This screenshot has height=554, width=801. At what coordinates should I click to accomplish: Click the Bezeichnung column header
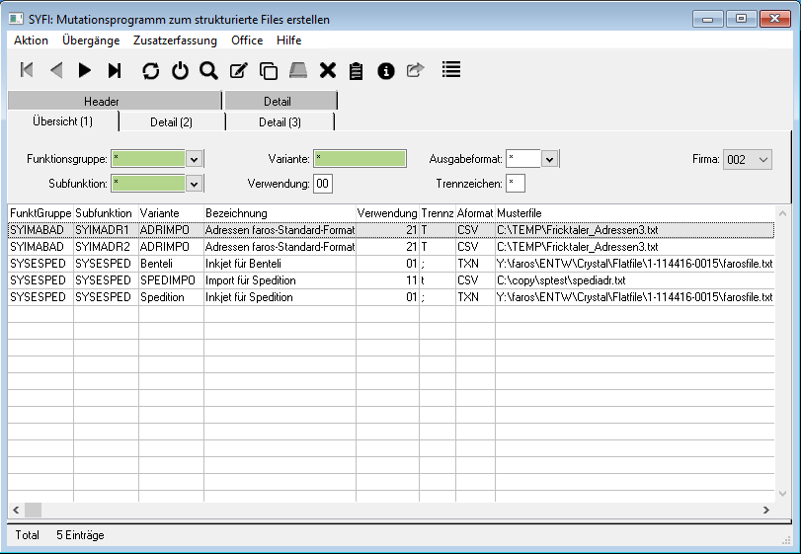tap(279, 213)
